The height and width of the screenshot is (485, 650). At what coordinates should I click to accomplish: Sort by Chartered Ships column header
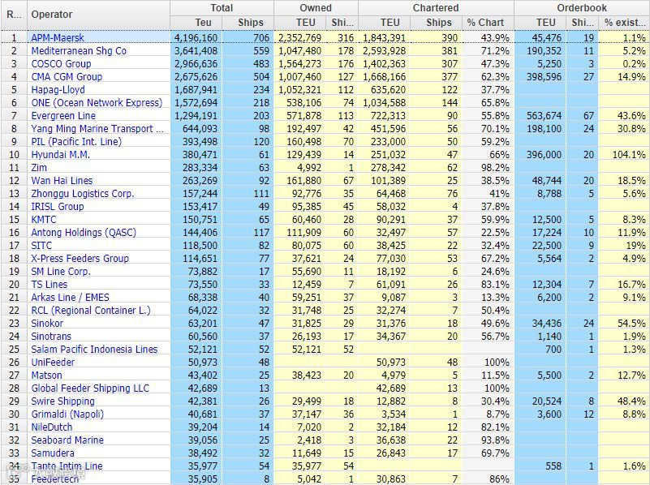[x=436, y=23]
